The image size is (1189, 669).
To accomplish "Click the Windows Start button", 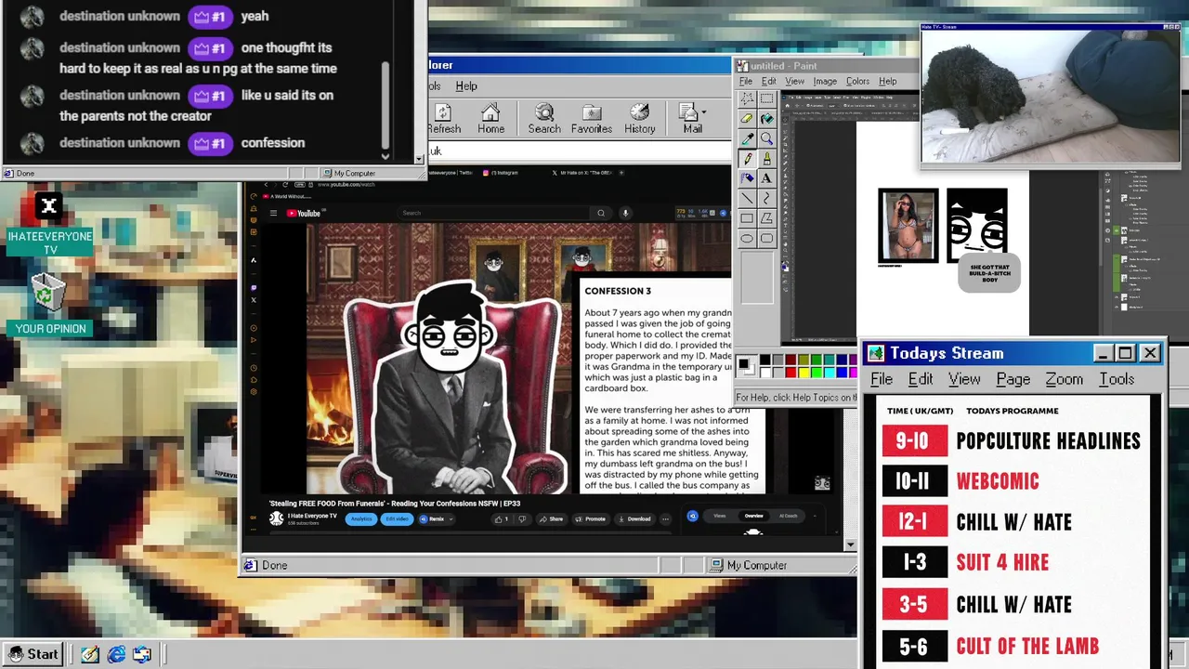I will 34,654.
